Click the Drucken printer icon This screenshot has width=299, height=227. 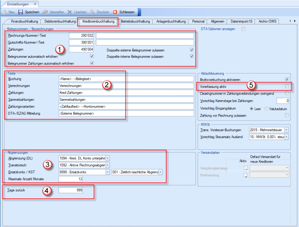pos(92,12)
